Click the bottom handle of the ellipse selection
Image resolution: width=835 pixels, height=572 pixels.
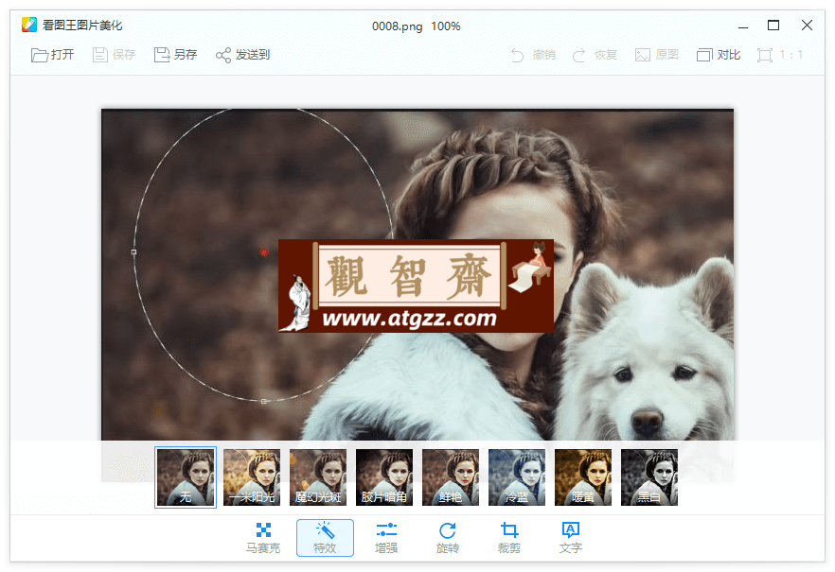pyautogui.click(x=263, y=402)
